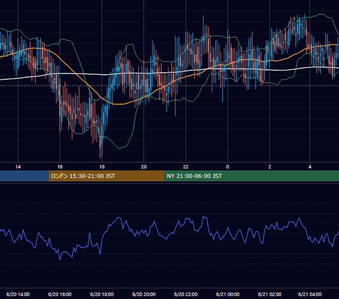Click the 22 hour label on price chart axis
Viewport: 339px width, 299px height.
click(186, 167)
